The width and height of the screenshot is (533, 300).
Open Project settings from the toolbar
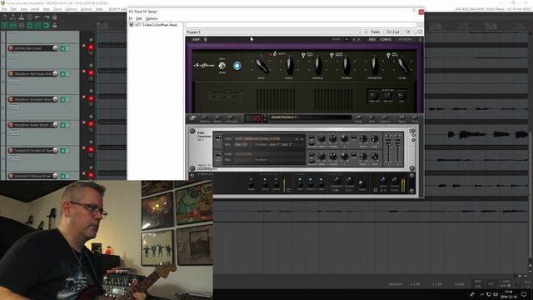[x=30, y=17]
